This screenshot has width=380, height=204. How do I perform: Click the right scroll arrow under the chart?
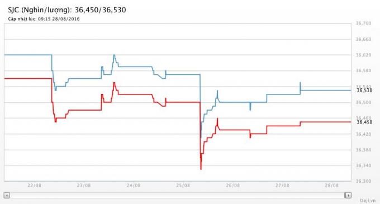pos(348,195)
